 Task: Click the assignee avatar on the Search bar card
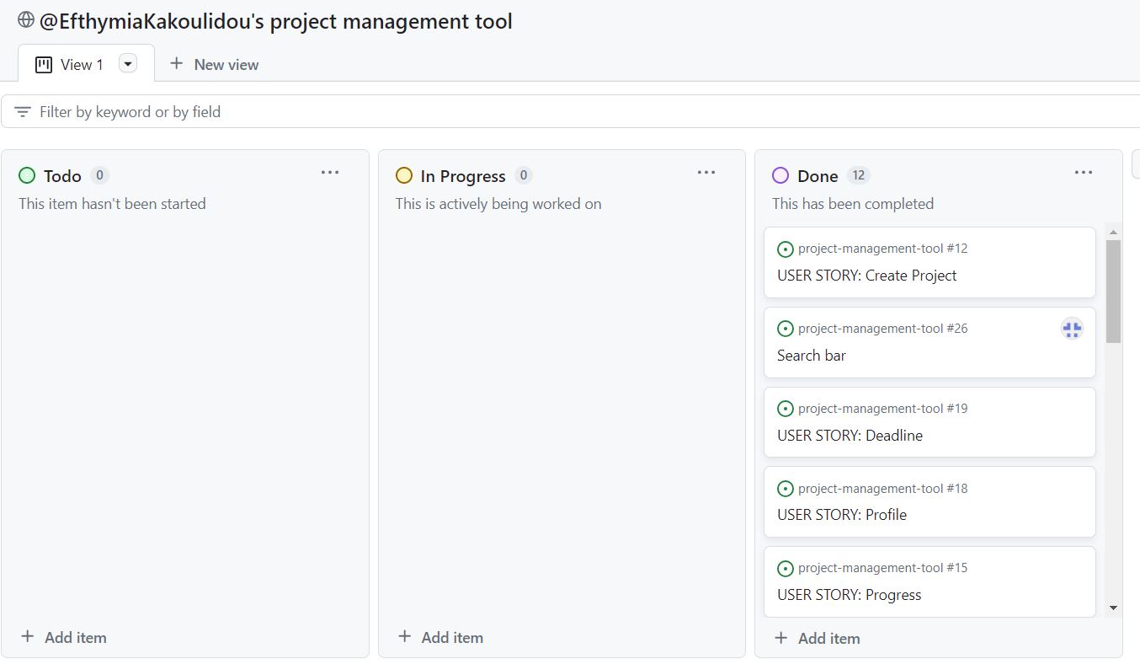1072,329
